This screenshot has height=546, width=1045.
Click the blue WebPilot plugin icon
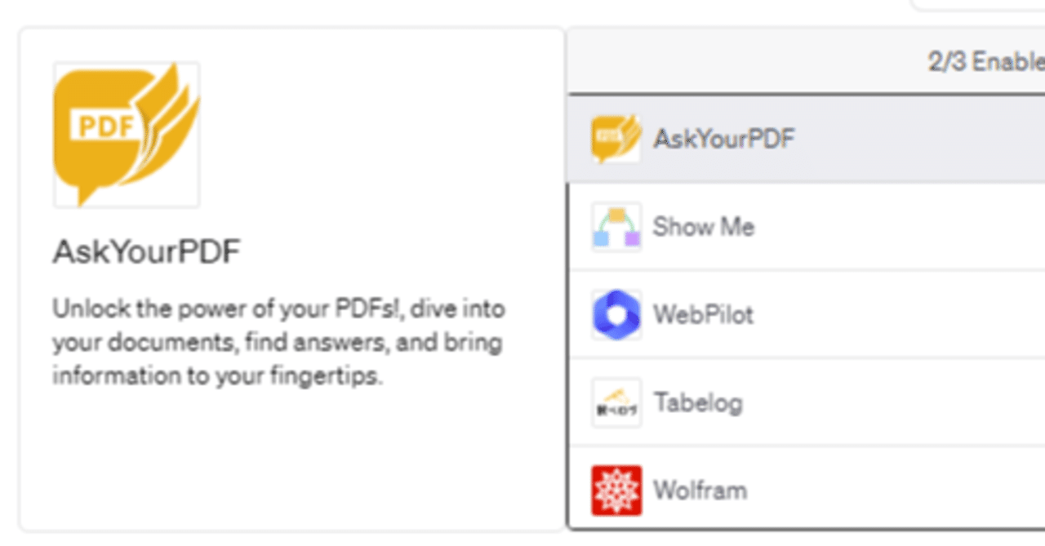(616, 315)
